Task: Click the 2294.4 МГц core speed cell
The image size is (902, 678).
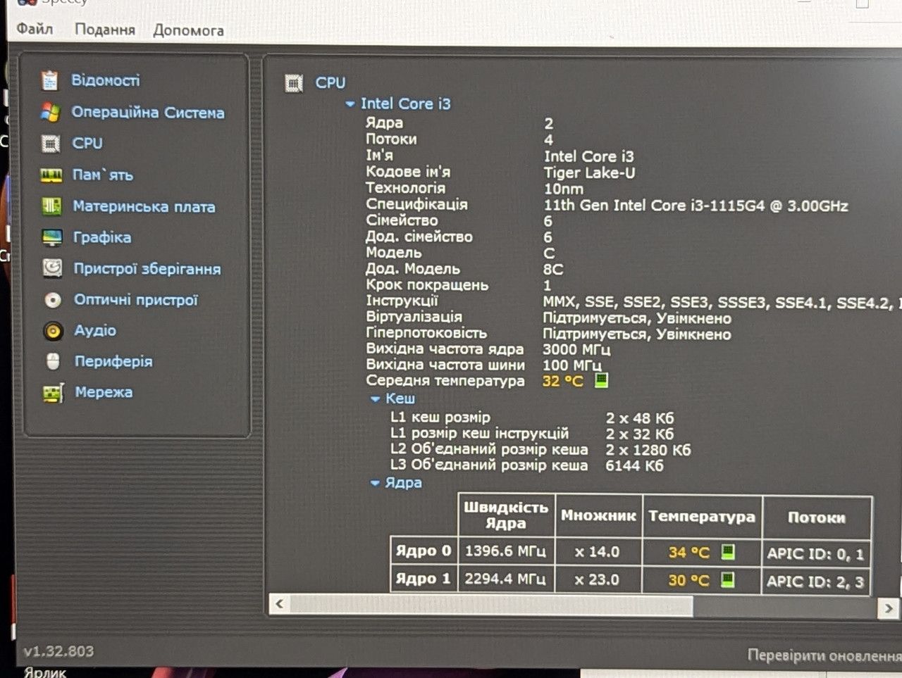Action: point(505,579)
